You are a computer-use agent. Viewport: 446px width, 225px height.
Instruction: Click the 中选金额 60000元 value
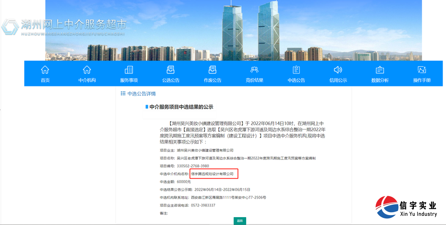coord(184,182)
